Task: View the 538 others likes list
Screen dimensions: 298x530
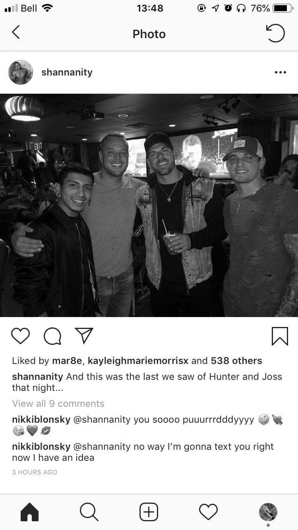Action: pyautogui.click(x=236, y=361)
